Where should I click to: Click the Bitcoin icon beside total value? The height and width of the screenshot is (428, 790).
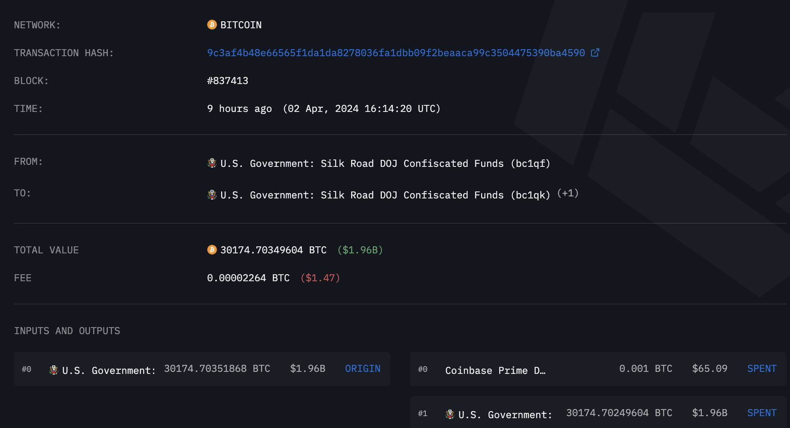(212, 250)
